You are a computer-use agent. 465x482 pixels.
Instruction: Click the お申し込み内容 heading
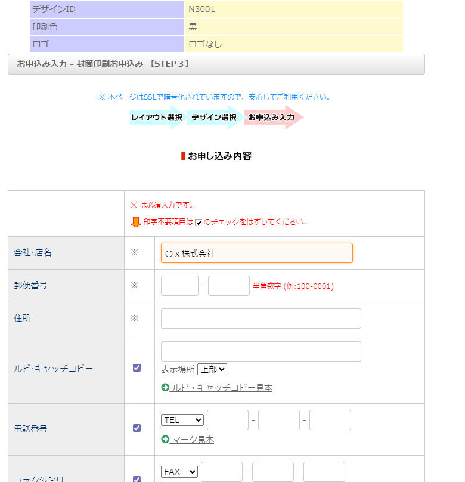tap(216, 156)
